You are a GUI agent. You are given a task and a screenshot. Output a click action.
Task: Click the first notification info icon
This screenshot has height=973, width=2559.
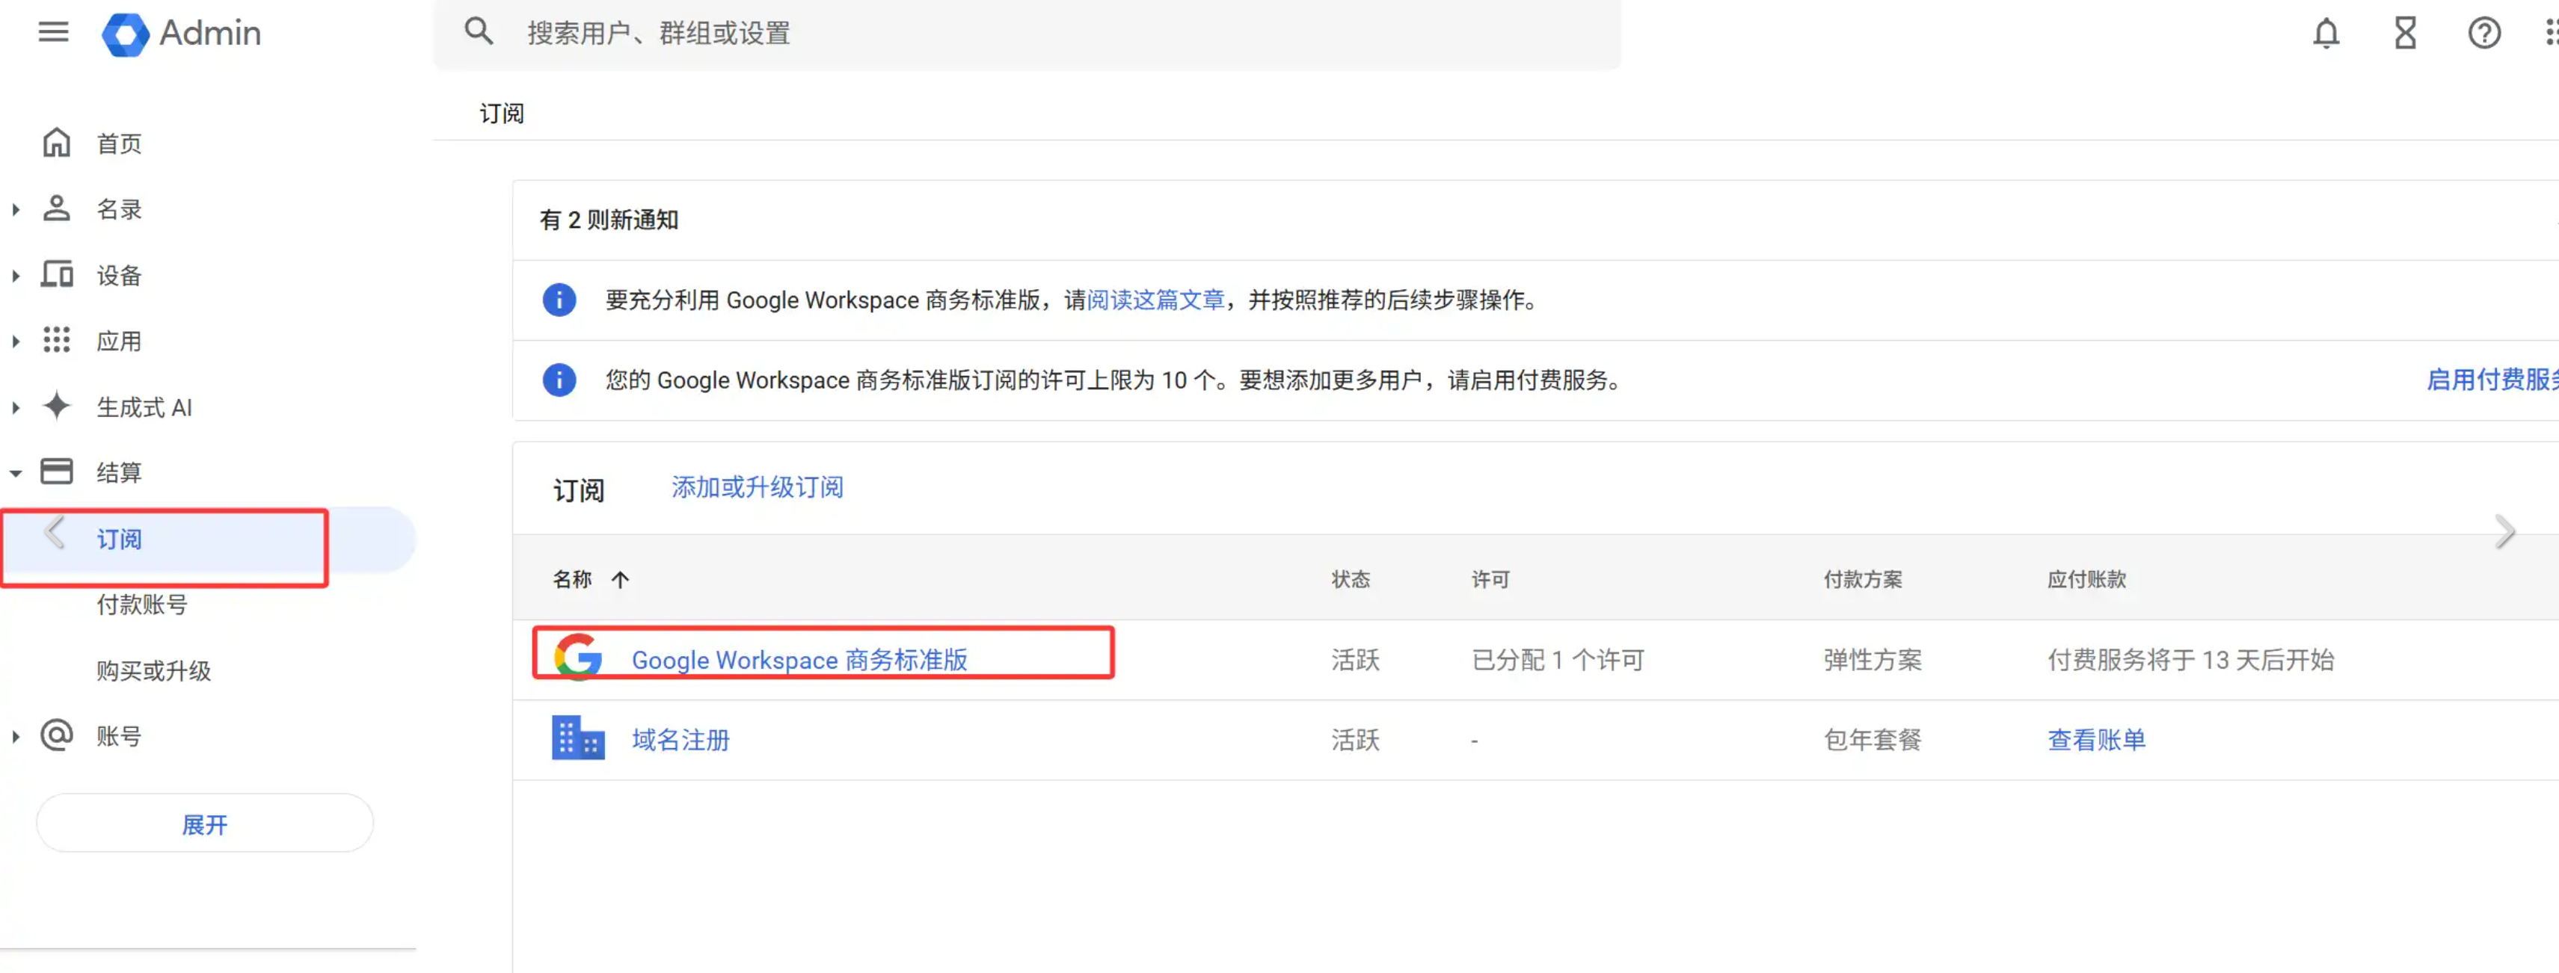[559, 300]
